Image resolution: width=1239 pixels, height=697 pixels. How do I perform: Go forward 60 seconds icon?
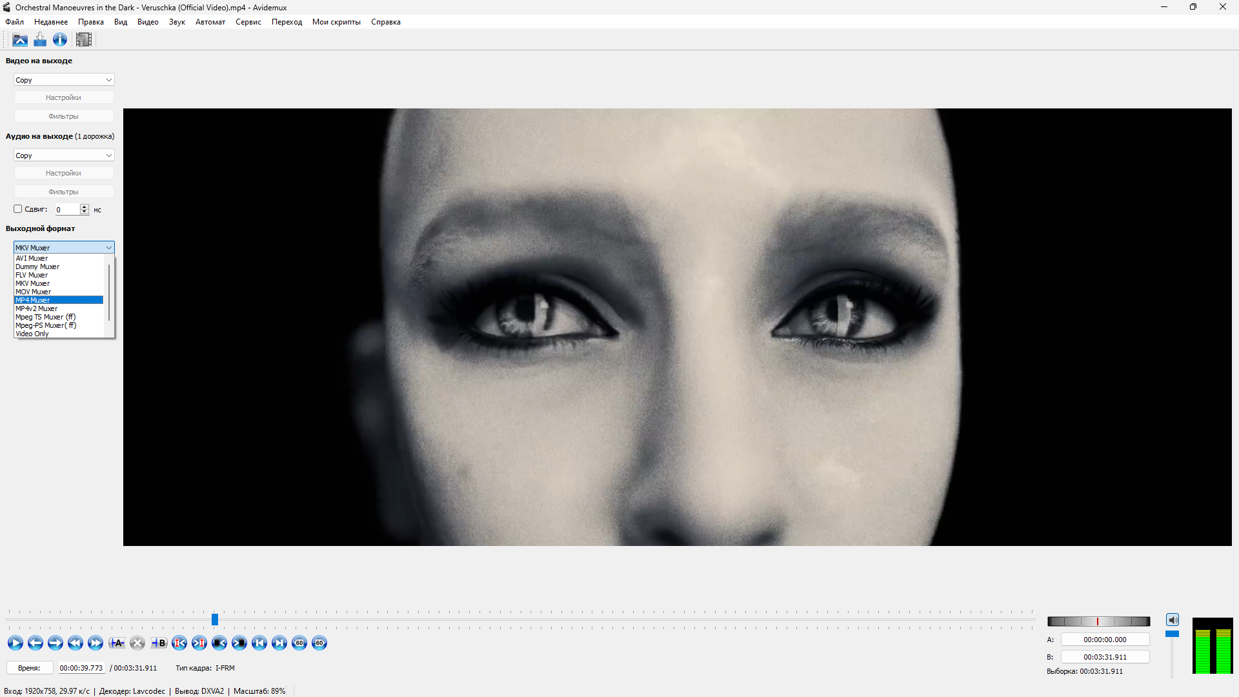pyautogui.click(x=319, y=643)
